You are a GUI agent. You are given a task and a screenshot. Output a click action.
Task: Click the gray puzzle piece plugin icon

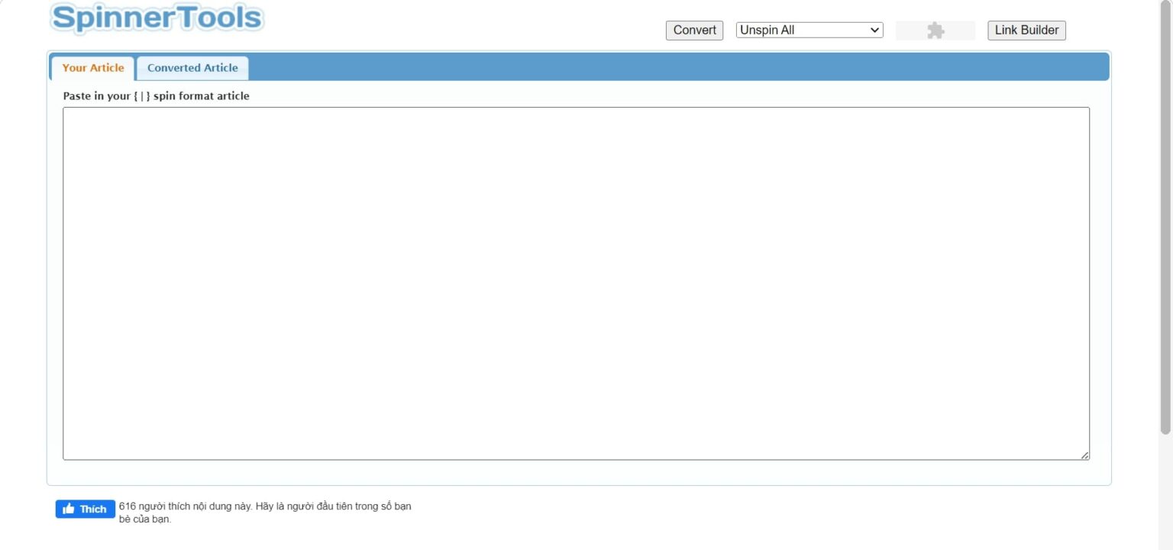[x=935, y=31]
